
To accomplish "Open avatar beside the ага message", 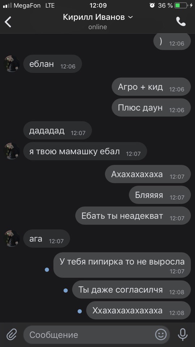I will click(12, 239).
